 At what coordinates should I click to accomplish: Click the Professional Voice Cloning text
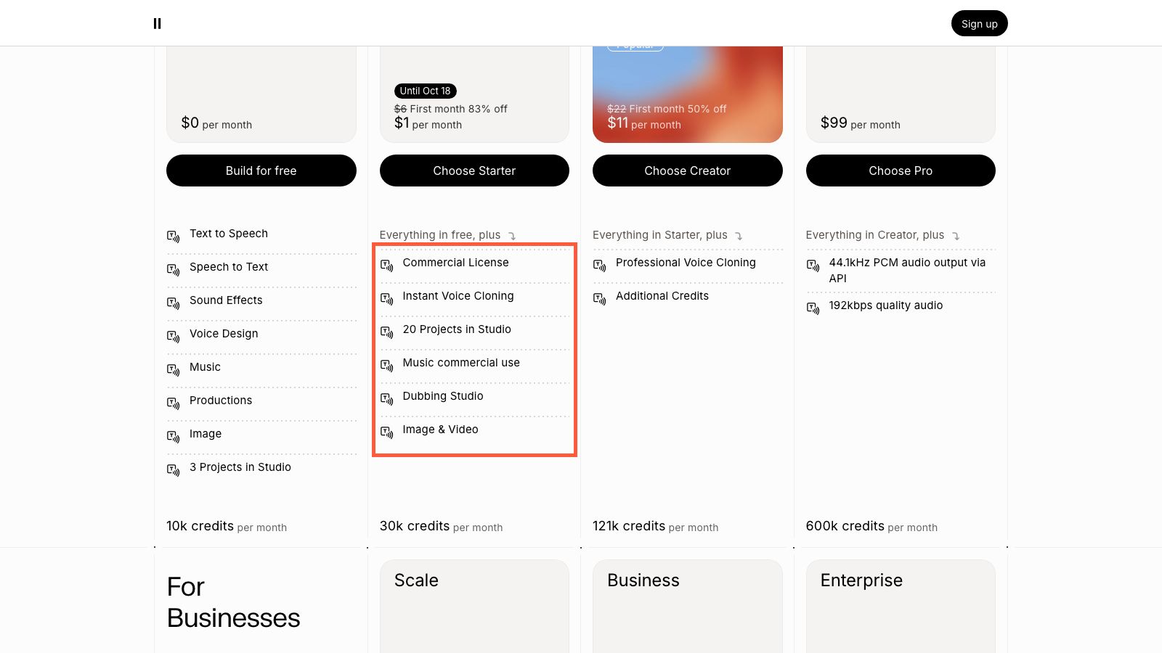(x=686, y=263)
